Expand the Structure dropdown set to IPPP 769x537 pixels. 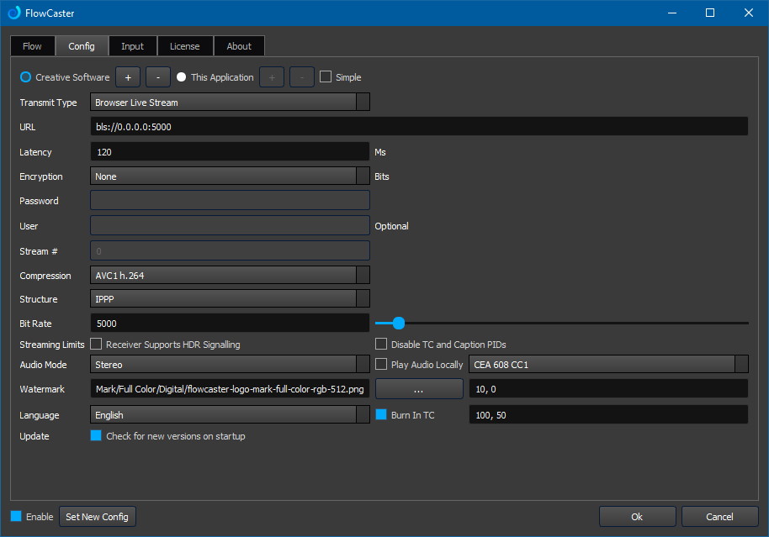[x=230, y=299]
